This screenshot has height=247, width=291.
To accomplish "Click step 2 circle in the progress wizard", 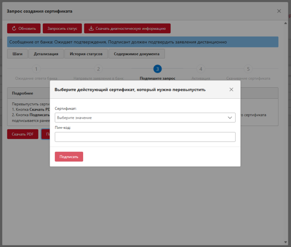I will point(98,69).
